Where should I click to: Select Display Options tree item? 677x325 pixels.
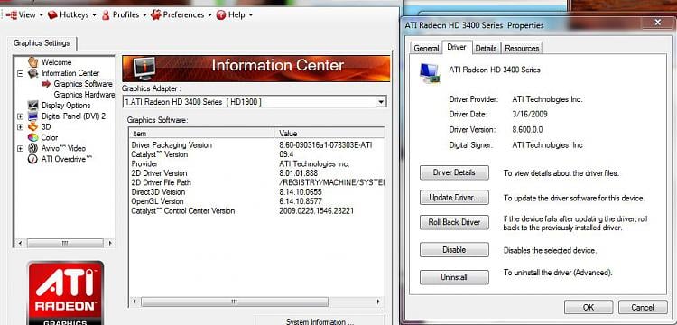pos(66,106)
